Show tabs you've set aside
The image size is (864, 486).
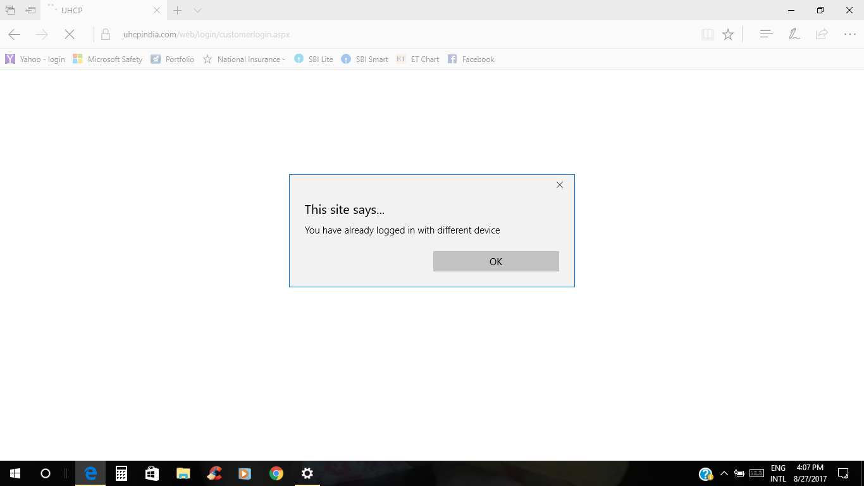coord(10,10)
